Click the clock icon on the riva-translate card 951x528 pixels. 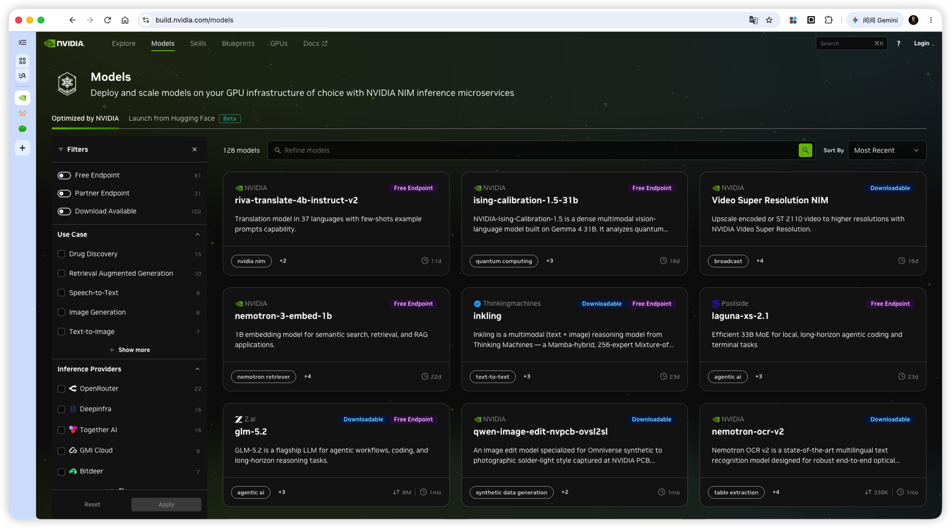pyautogui.click(x=424, y=261)
